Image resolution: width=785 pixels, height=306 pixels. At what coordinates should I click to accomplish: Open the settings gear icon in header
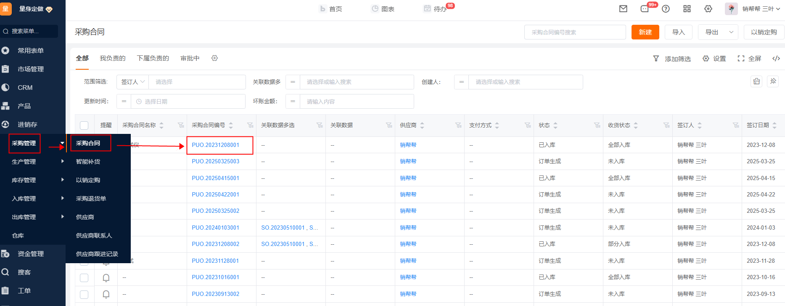point(708,9)
